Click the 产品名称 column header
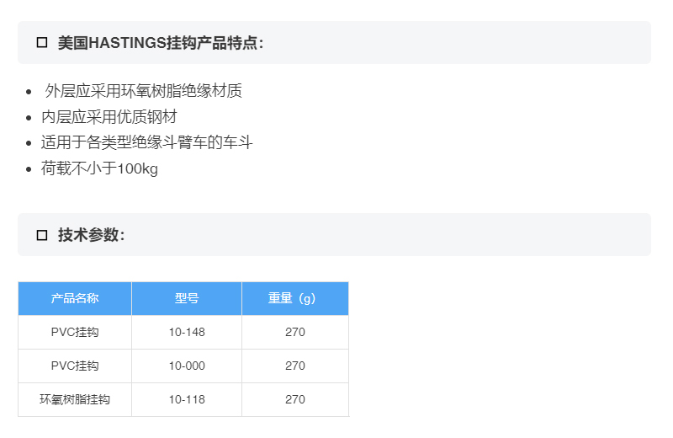Viewport: 673px width, 438px height. pos(75,298)
